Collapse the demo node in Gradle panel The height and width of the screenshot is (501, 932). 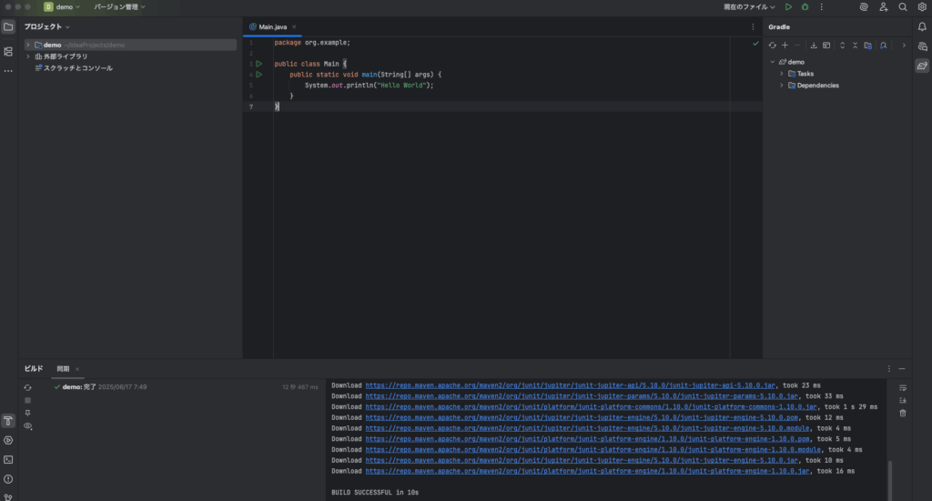[x=773, y=62]
